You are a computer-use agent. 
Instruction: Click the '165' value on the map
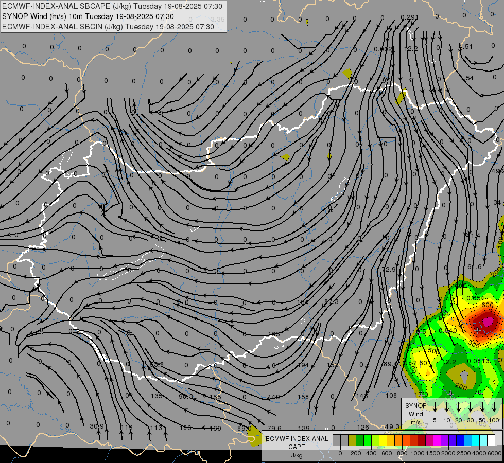(x=274, y=334)
